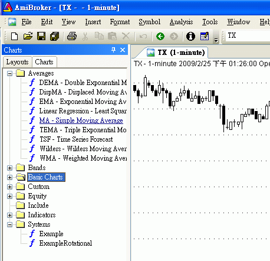The image size is (270, 261).
Task: Click the Delete X toolbar icon
Action: point(126,36)
